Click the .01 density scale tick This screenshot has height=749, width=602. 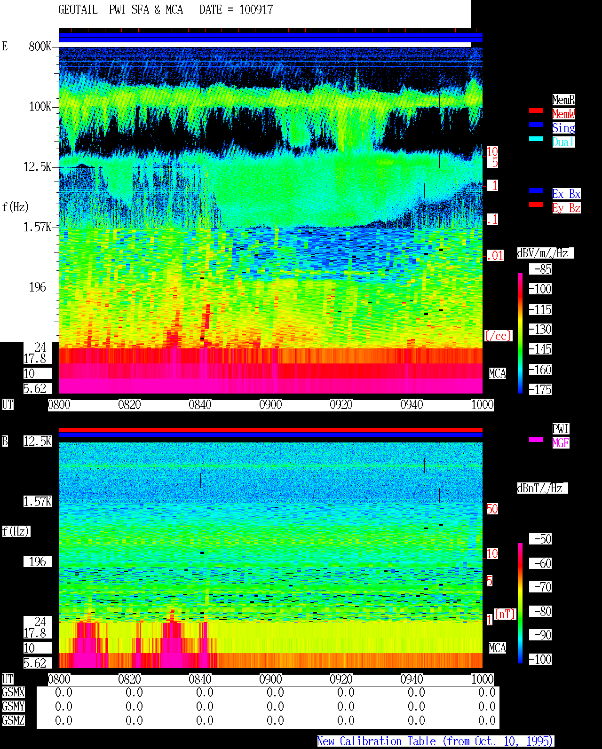[x=495, y=255]
